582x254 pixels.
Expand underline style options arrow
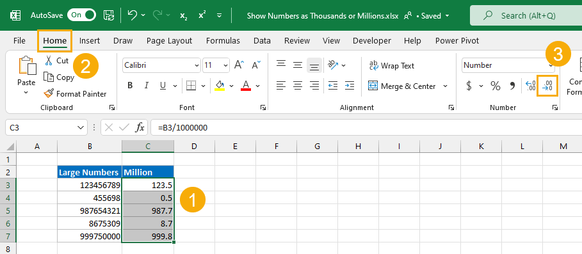point(175,86)
